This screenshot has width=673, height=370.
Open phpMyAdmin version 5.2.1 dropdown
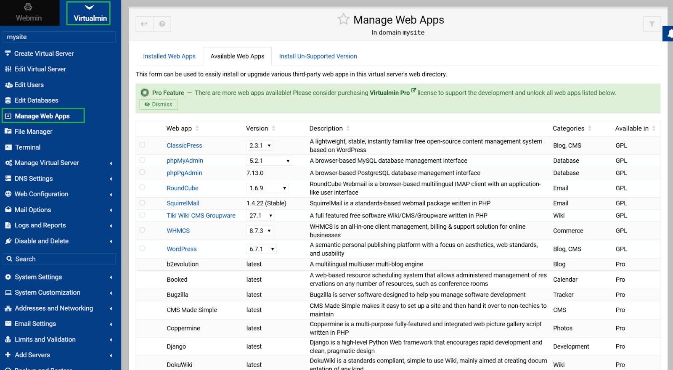(x=269, y=161)
